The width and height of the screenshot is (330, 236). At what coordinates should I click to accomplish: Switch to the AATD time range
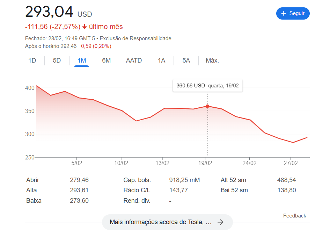tap(134, 60)
